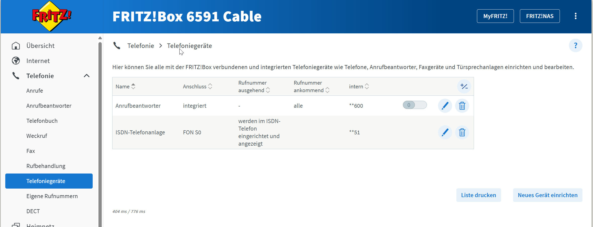This screenshot has height=227, width=593.
Task: Toggle the Anrufbeantworter on/off switch
Action: click(415, 105)
